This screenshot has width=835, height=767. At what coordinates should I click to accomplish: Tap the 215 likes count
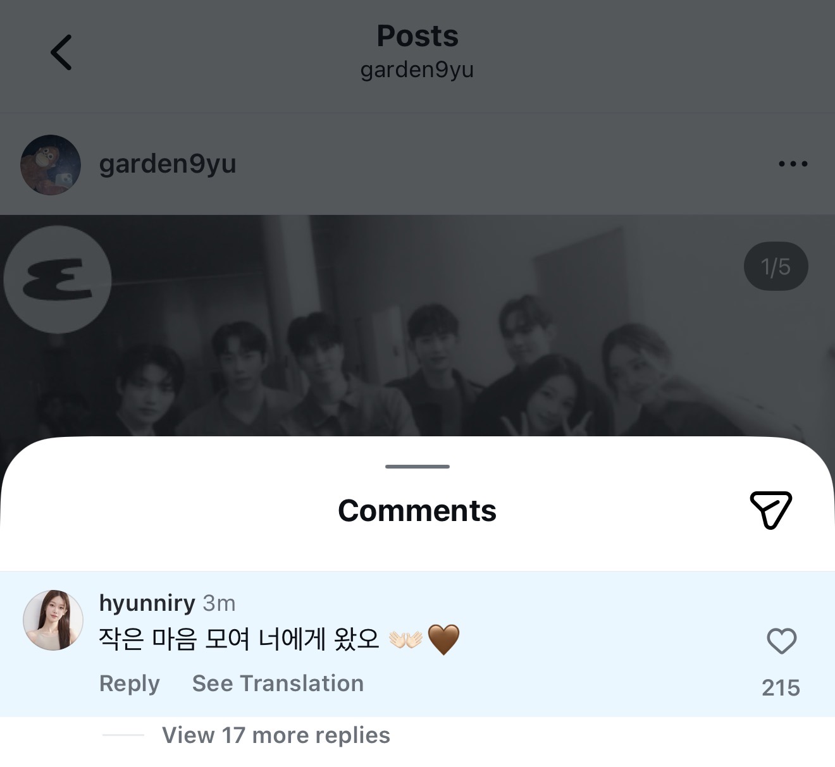coord(781,688)
